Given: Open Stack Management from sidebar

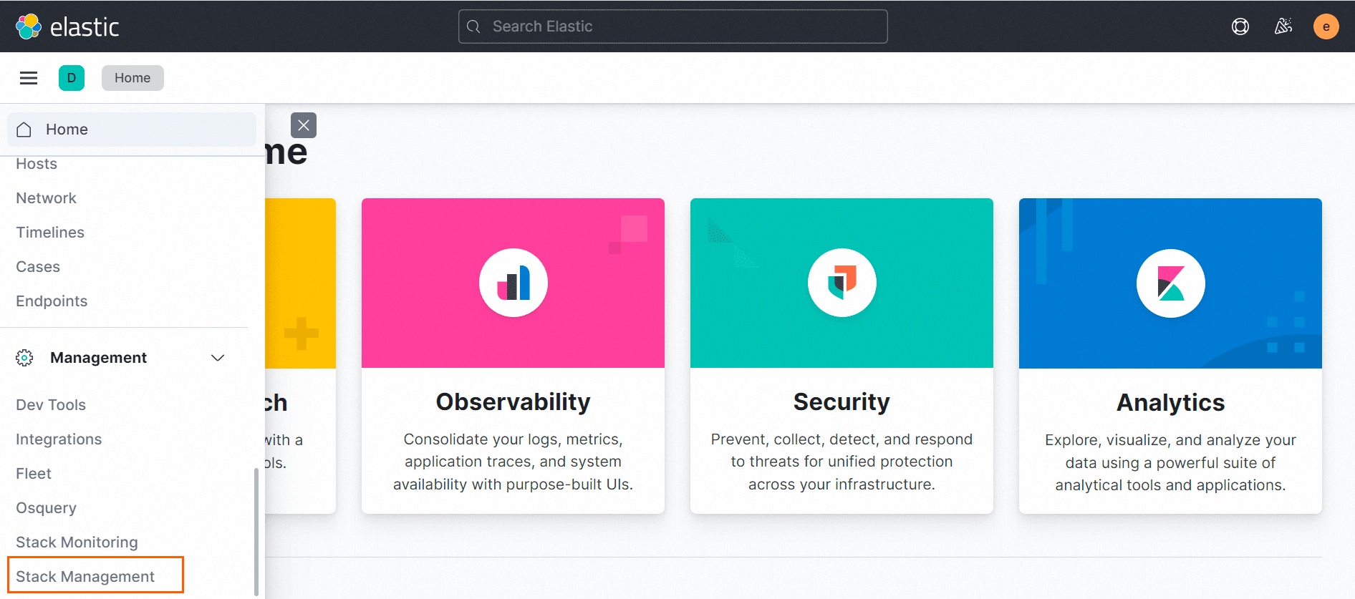Looking at the screenshot, I should [85, 576].
